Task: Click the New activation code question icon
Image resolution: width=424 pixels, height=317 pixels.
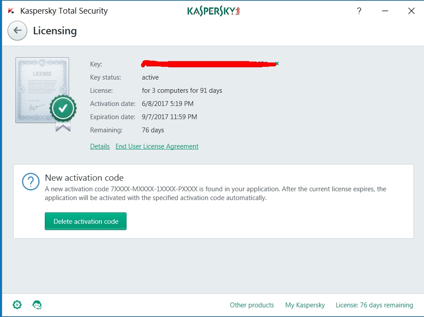Action: pyautogui.click(x=31, y=182)
